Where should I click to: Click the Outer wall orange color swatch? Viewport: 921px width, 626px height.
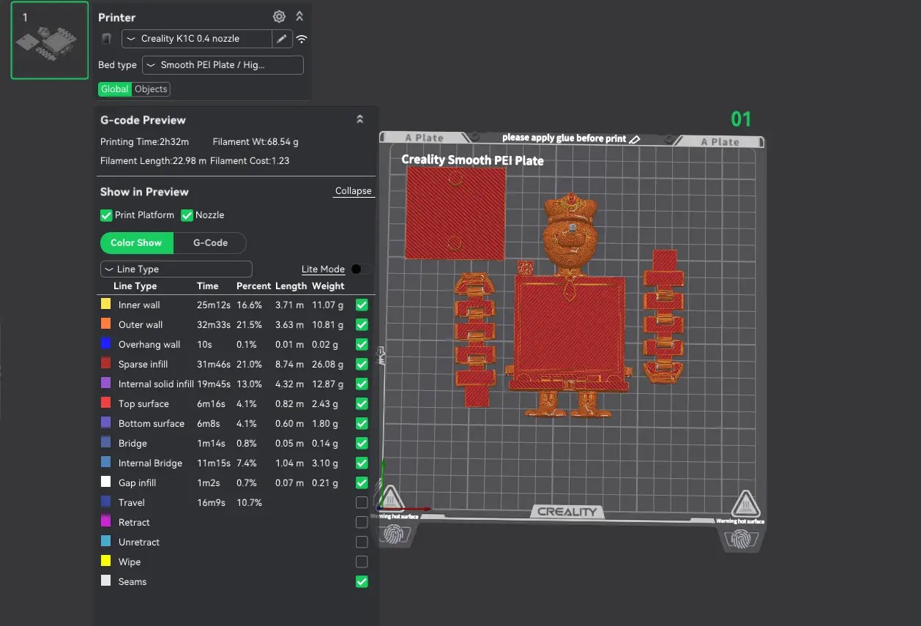(105, 324)
